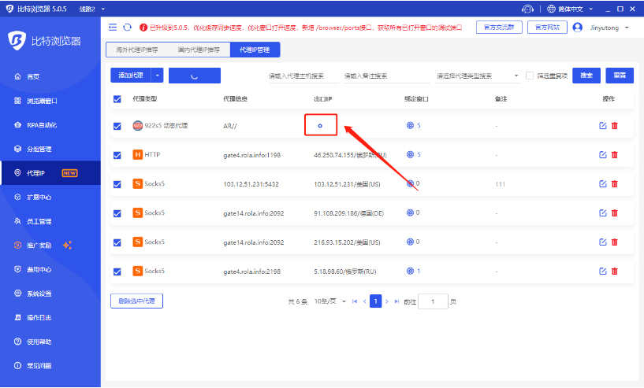Uncheck the HTTP proxy row checkbox
This screenshot has height=388, width=644.
117,155
